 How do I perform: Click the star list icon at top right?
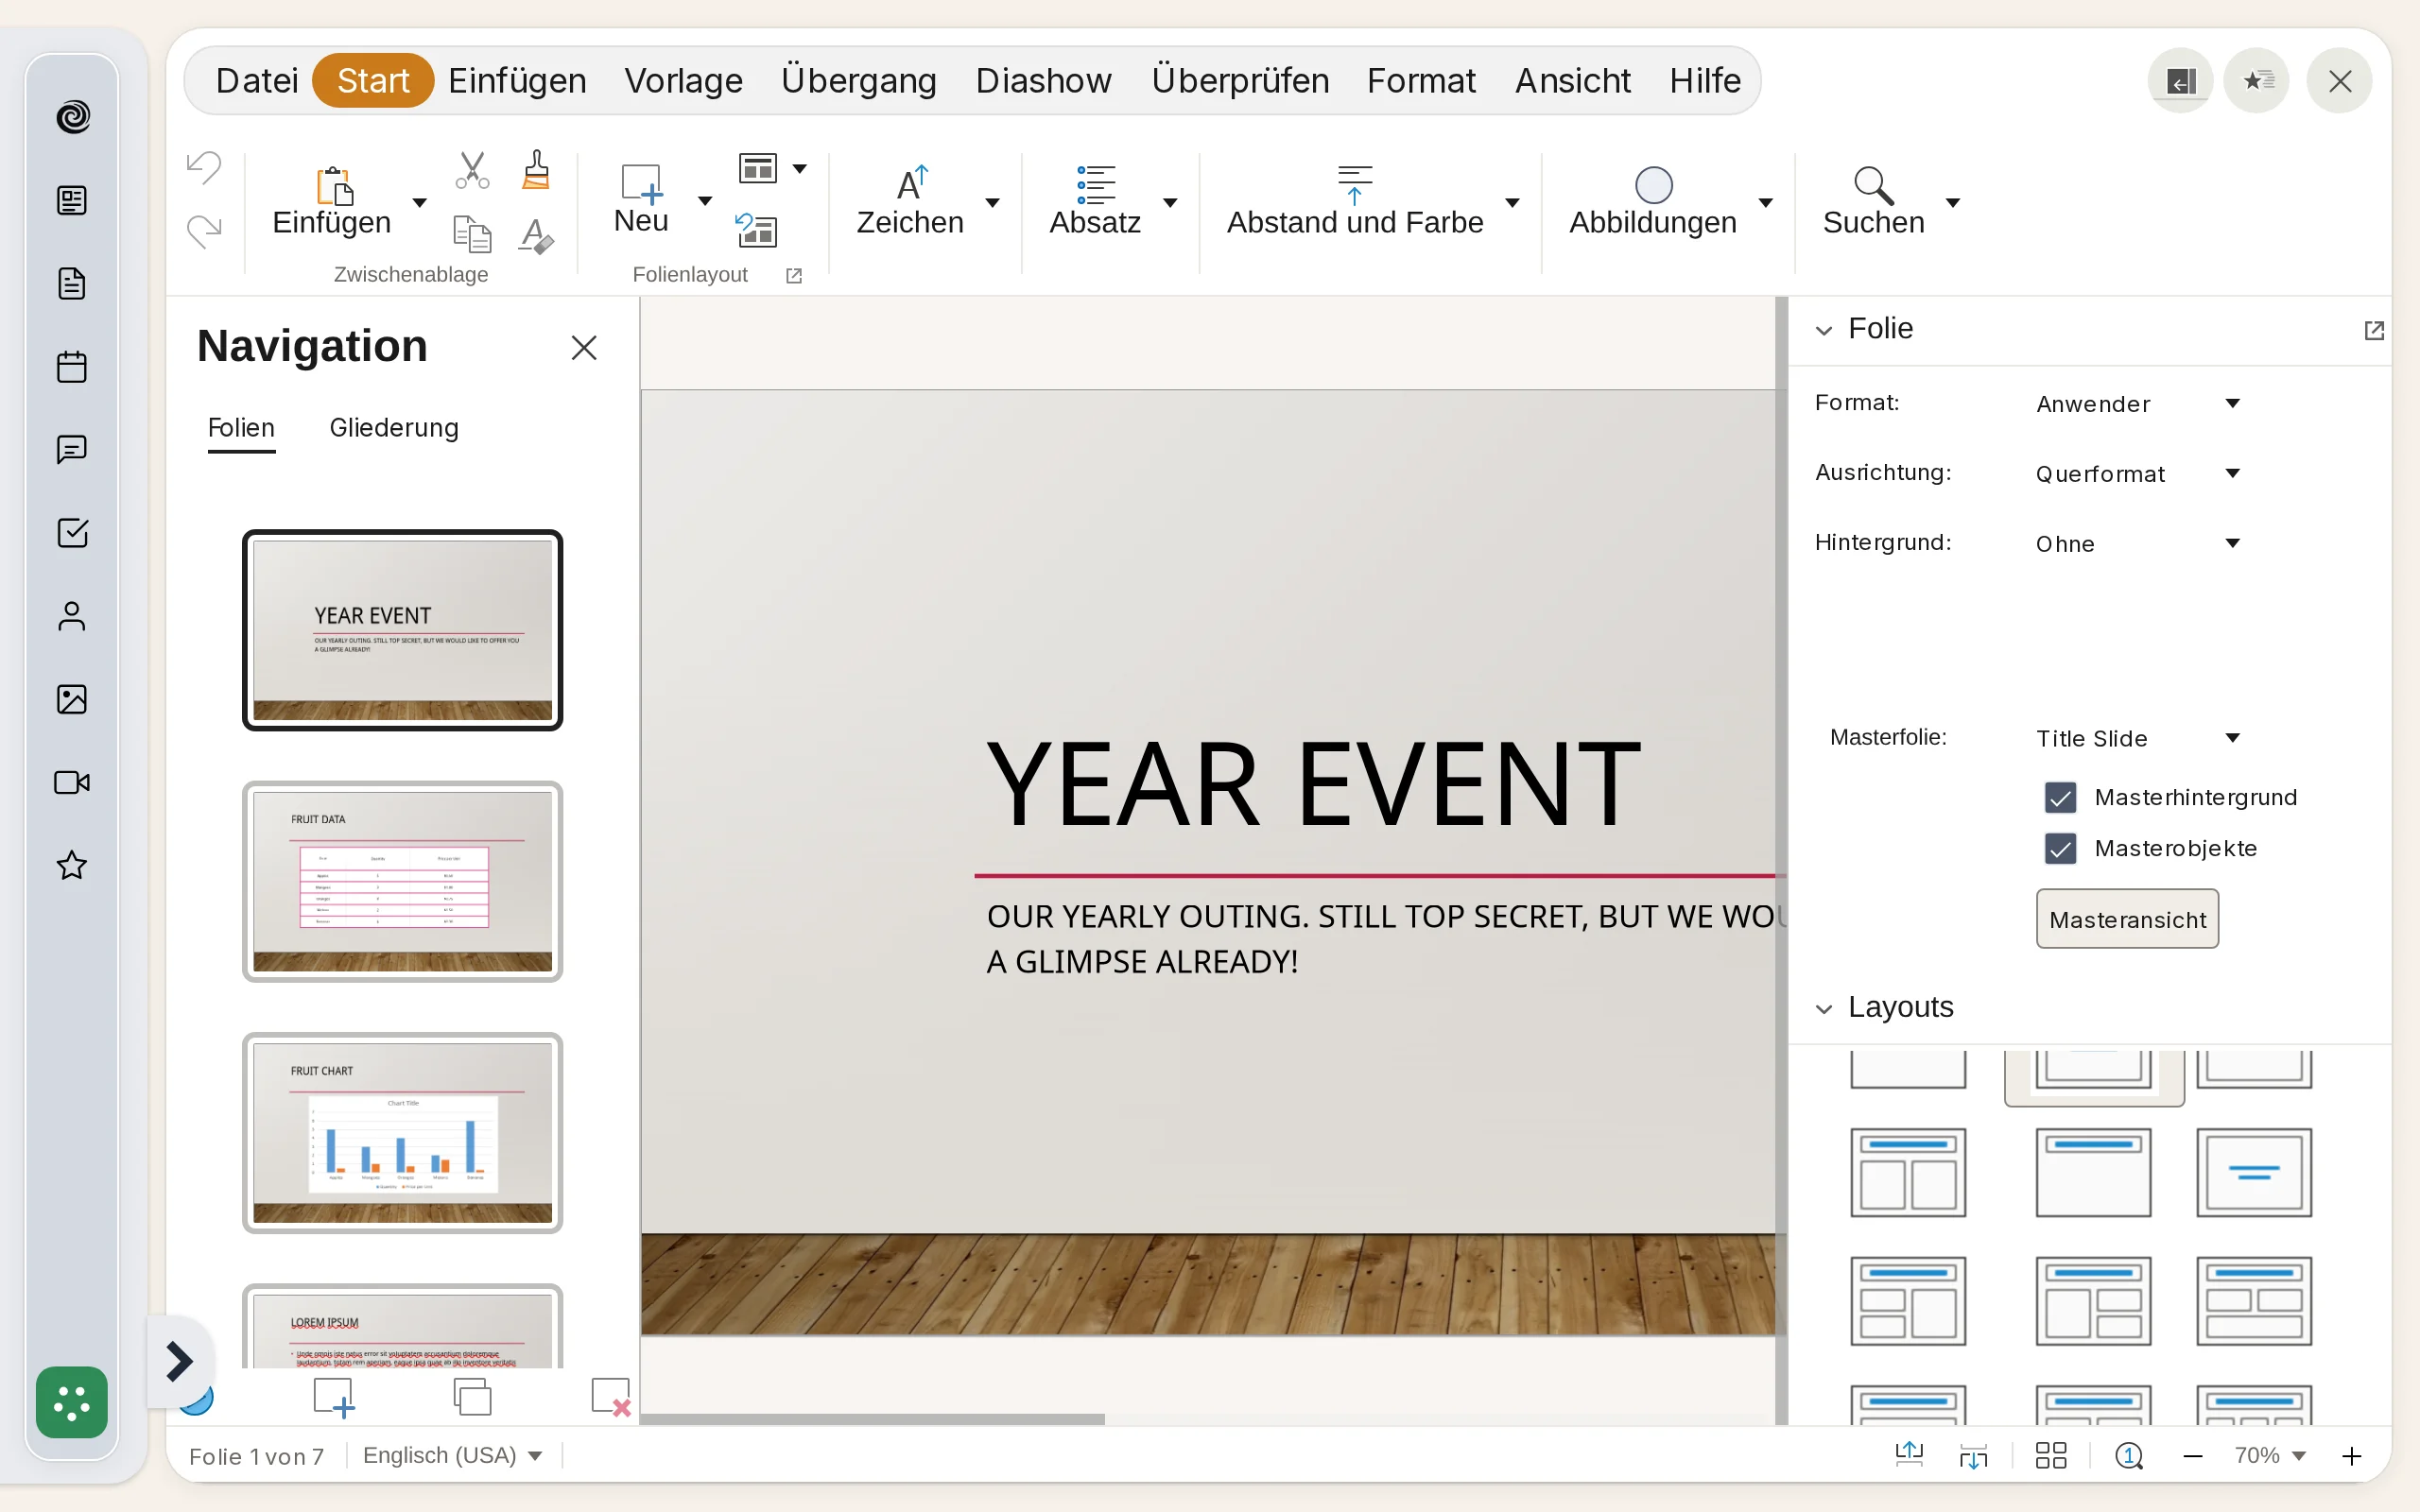2257,81
